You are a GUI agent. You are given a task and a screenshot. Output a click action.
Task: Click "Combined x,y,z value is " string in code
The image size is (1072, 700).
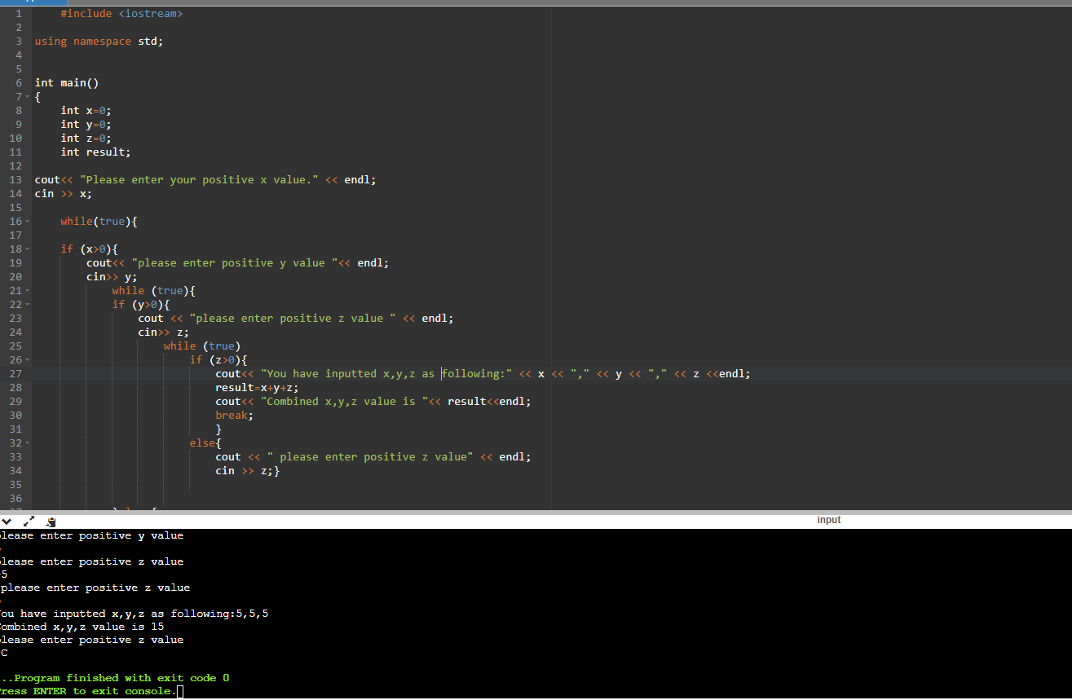click(345, 402)
